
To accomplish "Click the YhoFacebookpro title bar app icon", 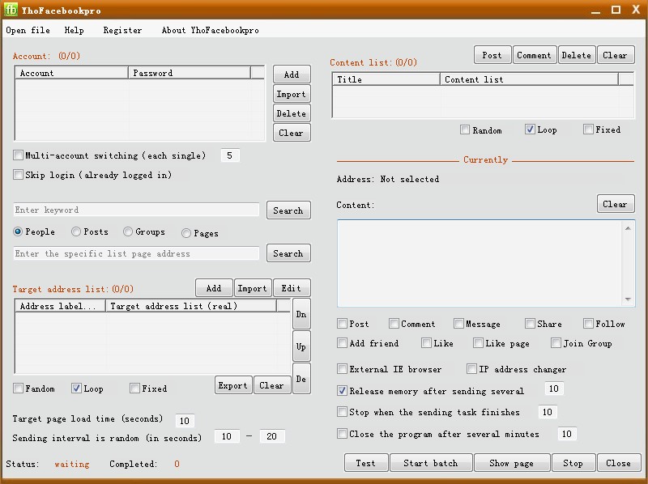I will tap(11, 10).
